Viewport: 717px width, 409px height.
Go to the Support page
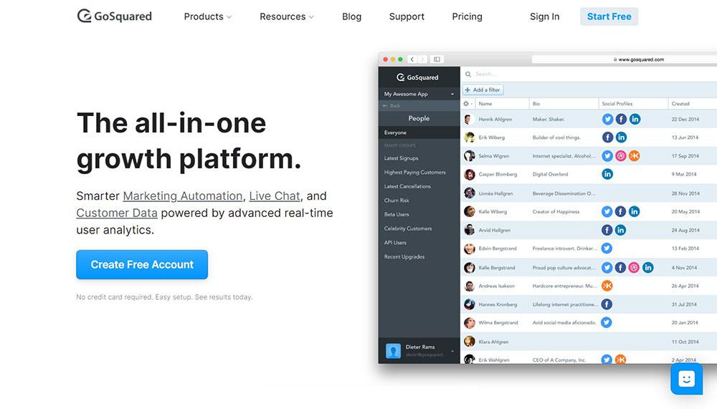[x=407, y=16]
